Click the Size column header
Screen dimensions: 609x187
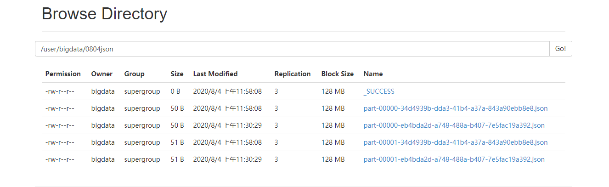(x=177, y=74)
